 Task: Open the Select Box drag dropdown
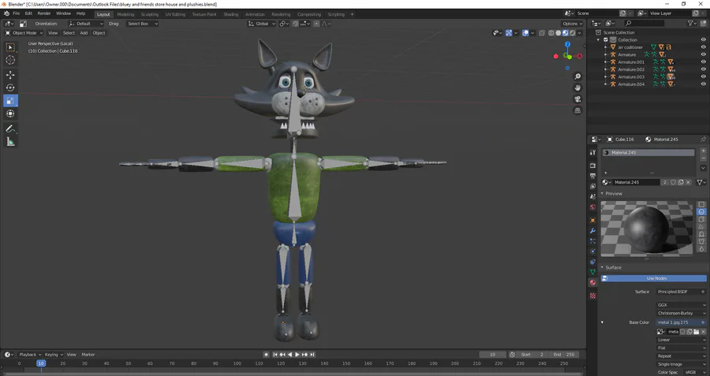click(142, 24)
